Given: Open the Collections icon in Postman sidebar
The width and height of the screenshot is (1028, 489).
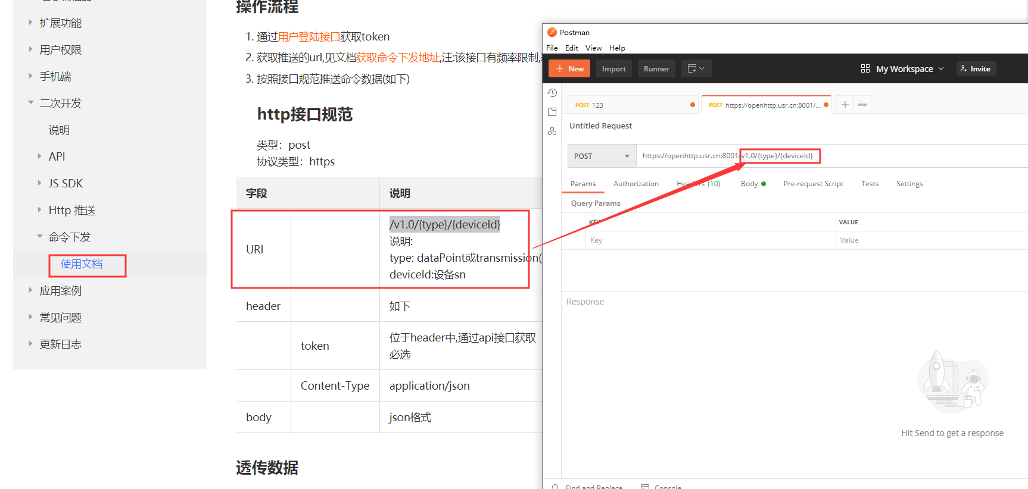Looking at the screenshot, I should click(552, 112).
